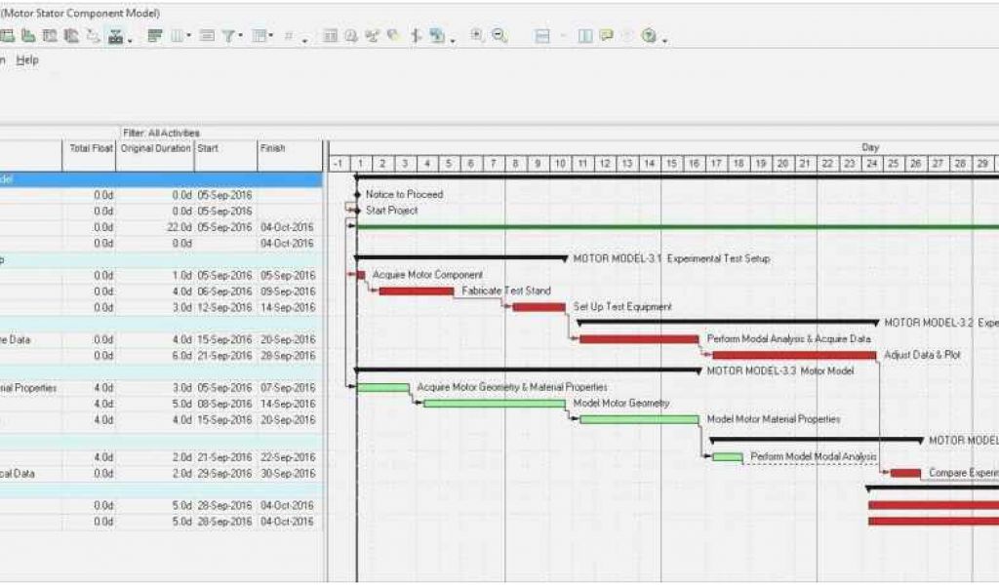Click the Zoom In magnifier icon
999x585 pixels.
point(477,36)
